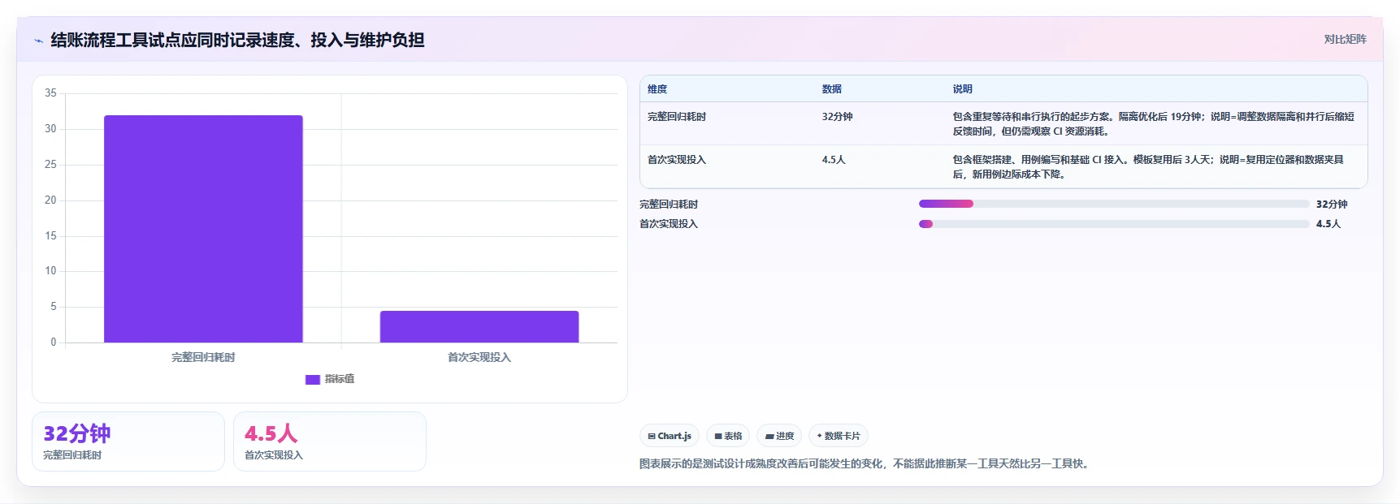1400x504 pixels.
Task: Click the y-axis label 35
Action: pyautogui.click(x=50, y=93)
